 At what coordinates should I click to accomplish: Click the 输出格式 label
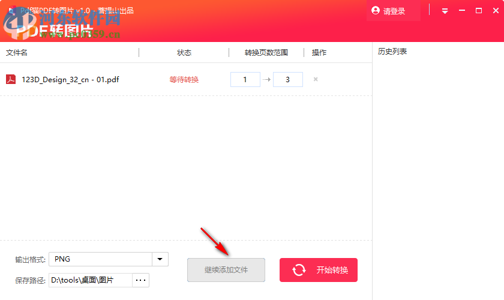tap(30, 259)
